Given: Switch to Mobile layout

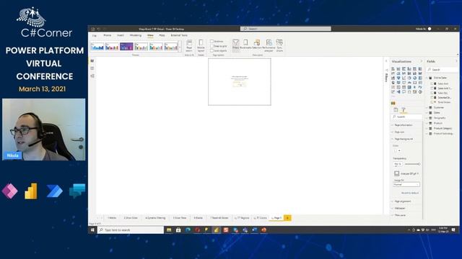Looking at the screenshot, I should pos(201,45).
